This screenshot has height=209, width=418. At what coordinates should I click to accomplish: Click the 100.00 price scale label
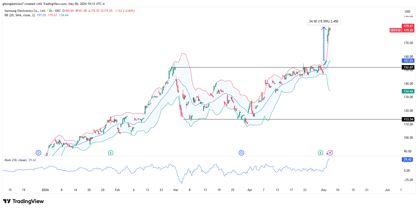(408, 138)
